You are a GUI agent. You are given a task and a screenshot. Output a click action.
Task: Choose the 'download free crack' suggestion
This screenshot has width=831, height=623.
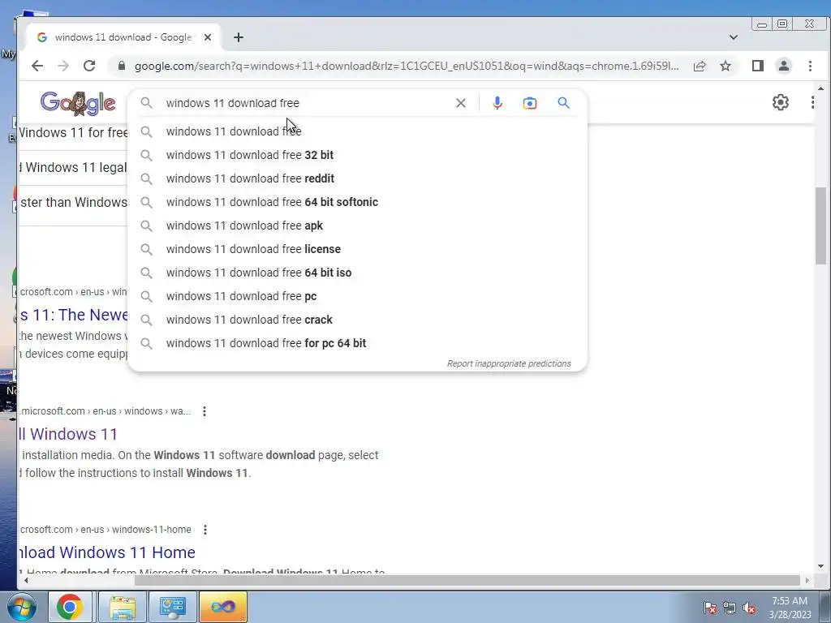pyautogui.click(x=358, y=320)
